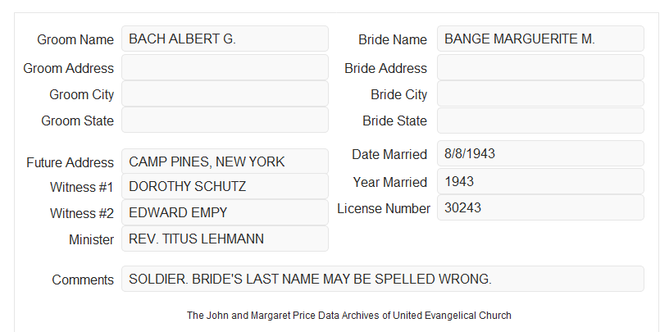
Task: Focus the Minister field
Action: pos(225,239)
